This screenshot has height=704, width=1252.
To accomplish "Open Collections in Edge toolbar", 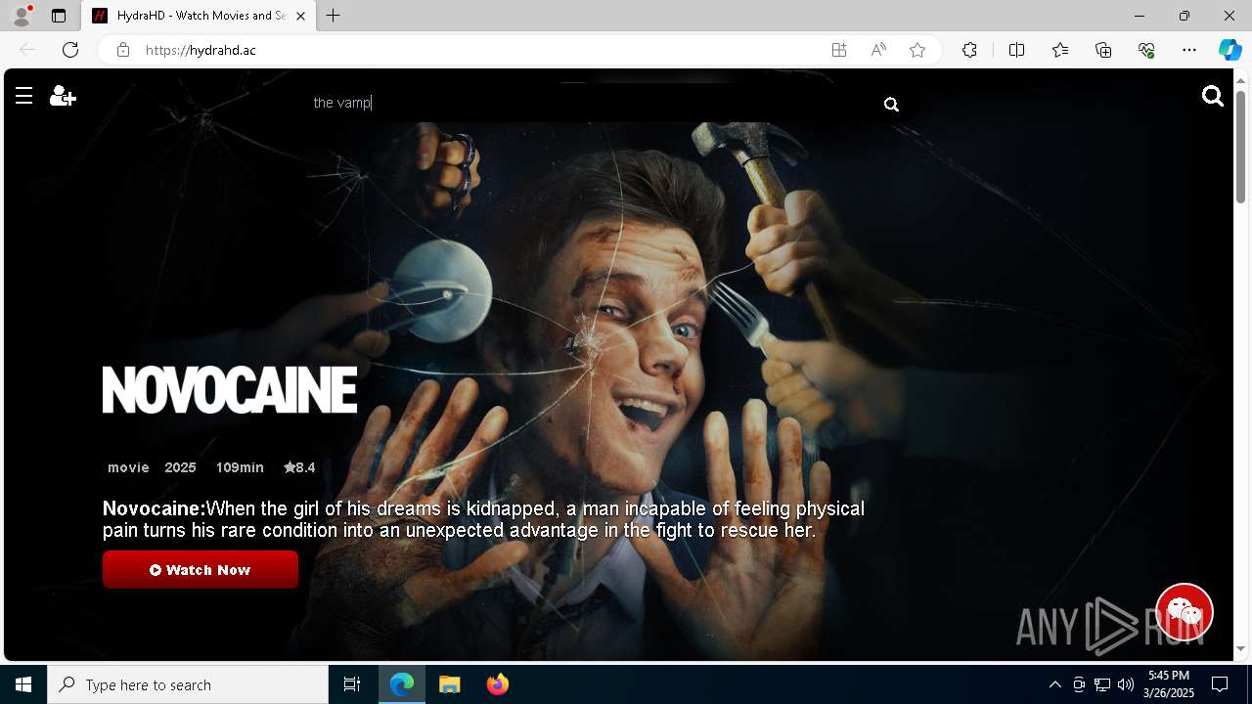I will point(1103,50).
